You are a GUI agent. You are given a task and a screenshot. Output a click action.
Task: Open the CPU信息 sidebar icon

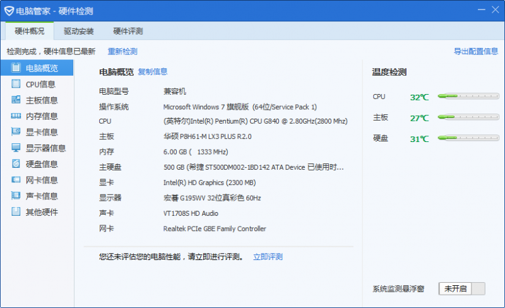(15, 84)
